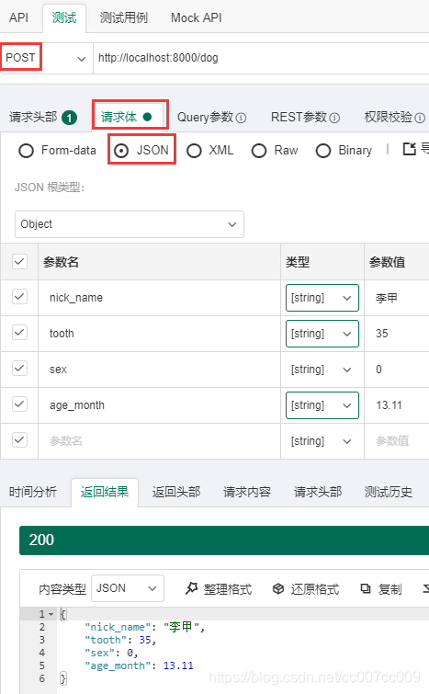
Task: Click the 权限校验 info icon
Action: 420,118
